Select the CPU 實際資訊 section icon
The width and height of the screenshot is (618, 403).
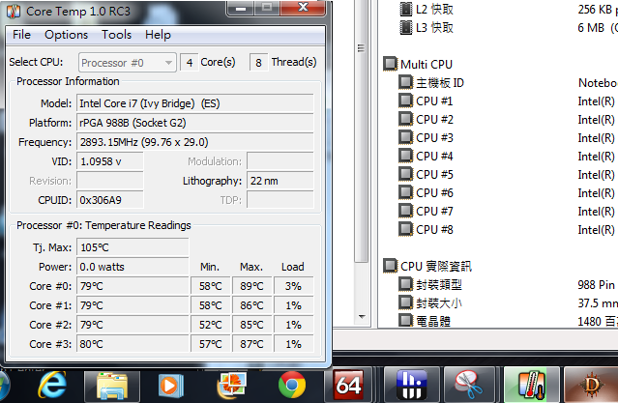390,266
